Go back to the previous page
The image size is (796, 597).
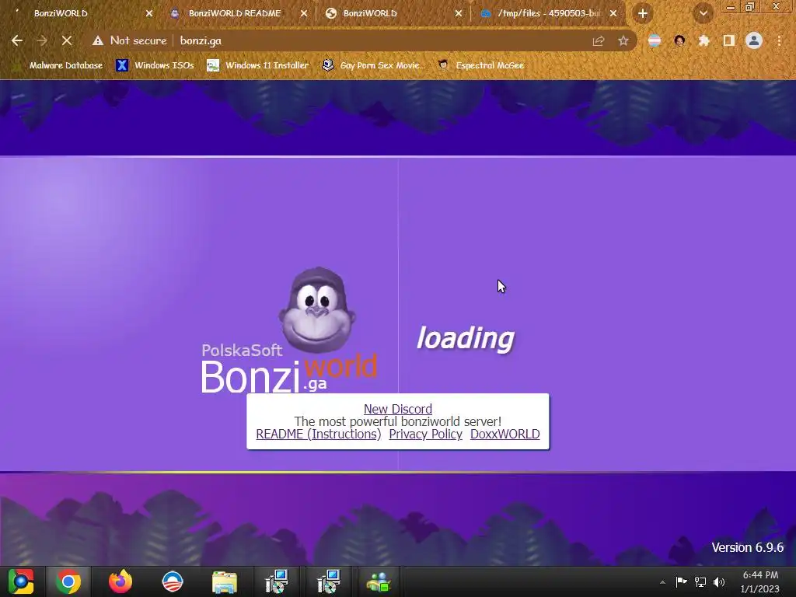coord(17,40)
